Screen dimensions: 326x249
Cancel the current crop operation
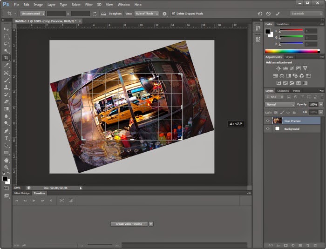click(x=268, y=13)
